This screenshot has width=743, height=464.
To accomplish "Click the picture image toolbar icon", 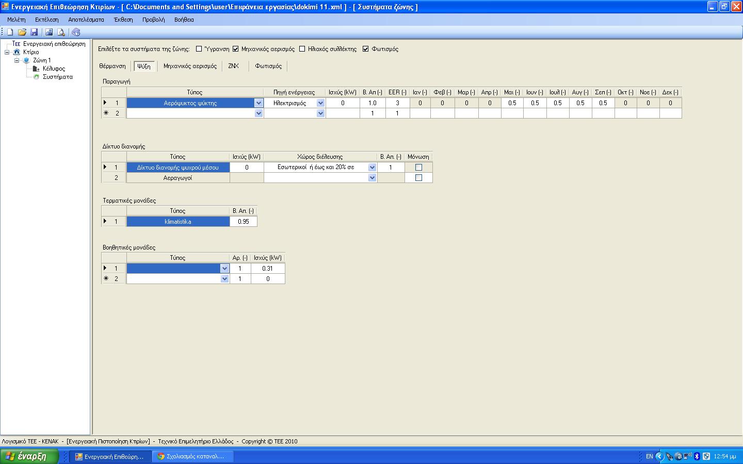I will pyautogui.click(x=49, y=32).
